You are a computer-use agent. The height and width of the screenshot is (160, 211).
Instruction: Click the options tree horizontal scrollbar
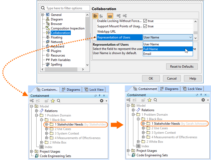pyautogui.click(x=61, y=69)
